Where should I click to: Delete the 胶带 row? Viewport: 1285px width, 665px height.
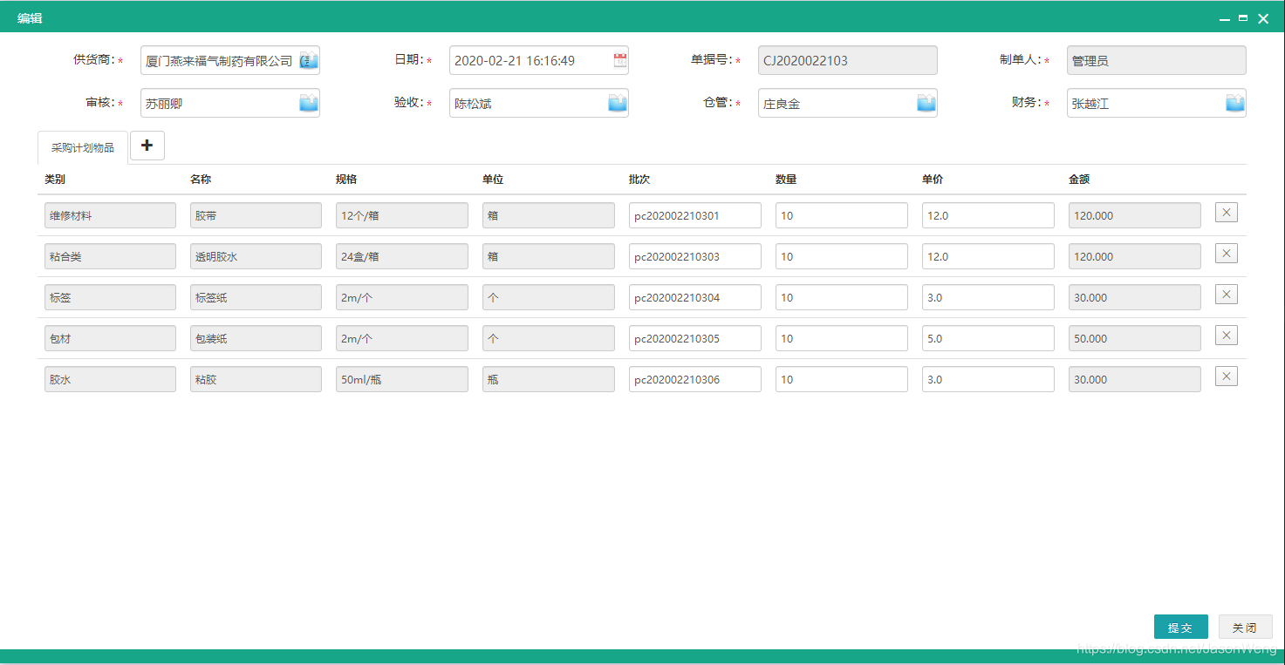(1226, 213)
